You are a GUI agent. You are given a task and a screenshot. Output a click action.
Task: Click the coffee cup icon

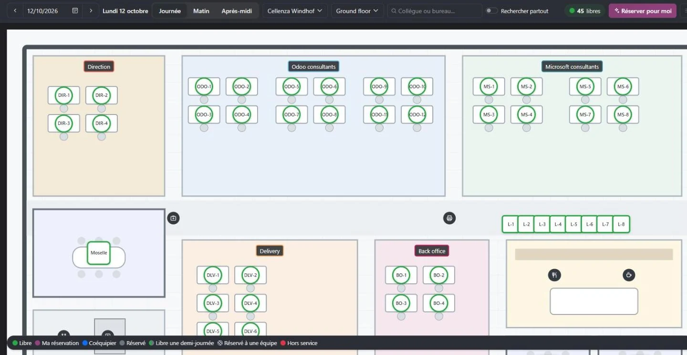pos(629,275)
